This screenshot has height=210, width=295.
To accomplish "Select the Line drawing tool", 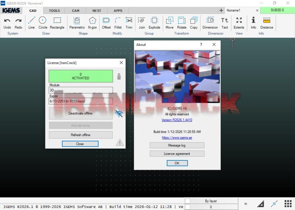I will [x=31, y=23].
